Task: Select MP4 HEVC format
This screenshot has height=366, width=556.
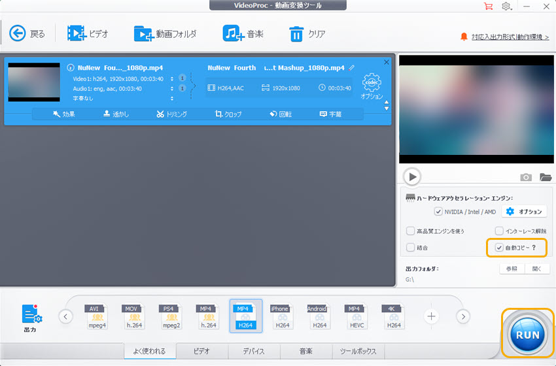Action: click(x=356, y=316)
